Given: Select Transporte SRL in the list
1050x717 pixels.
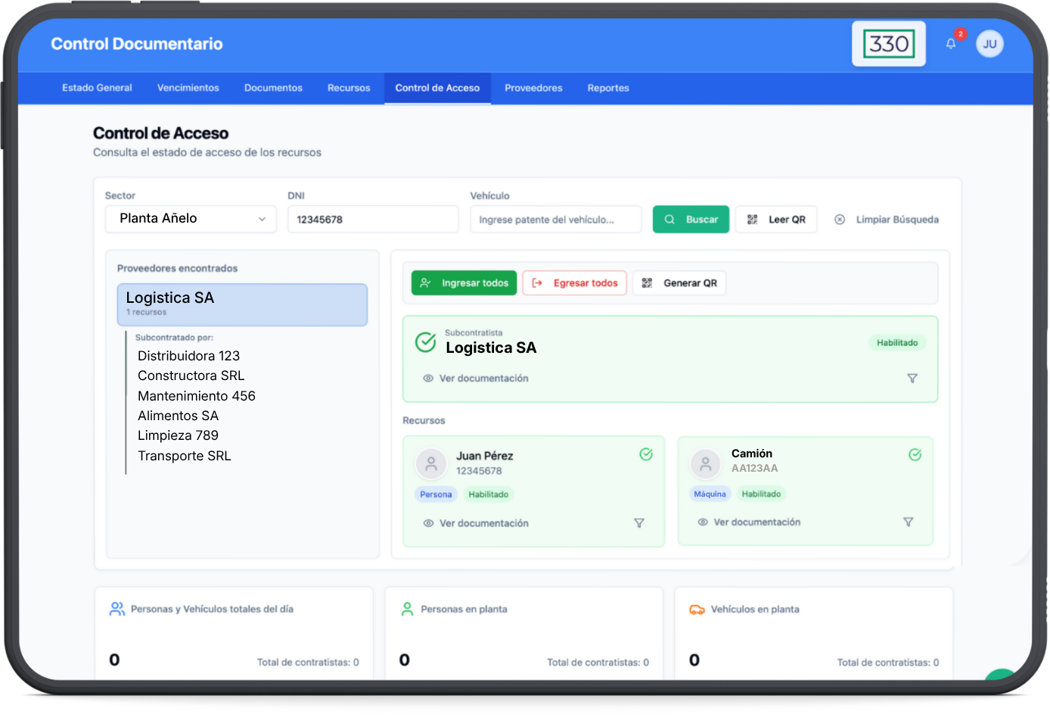Looking at the screenshot, I should 185,456.
